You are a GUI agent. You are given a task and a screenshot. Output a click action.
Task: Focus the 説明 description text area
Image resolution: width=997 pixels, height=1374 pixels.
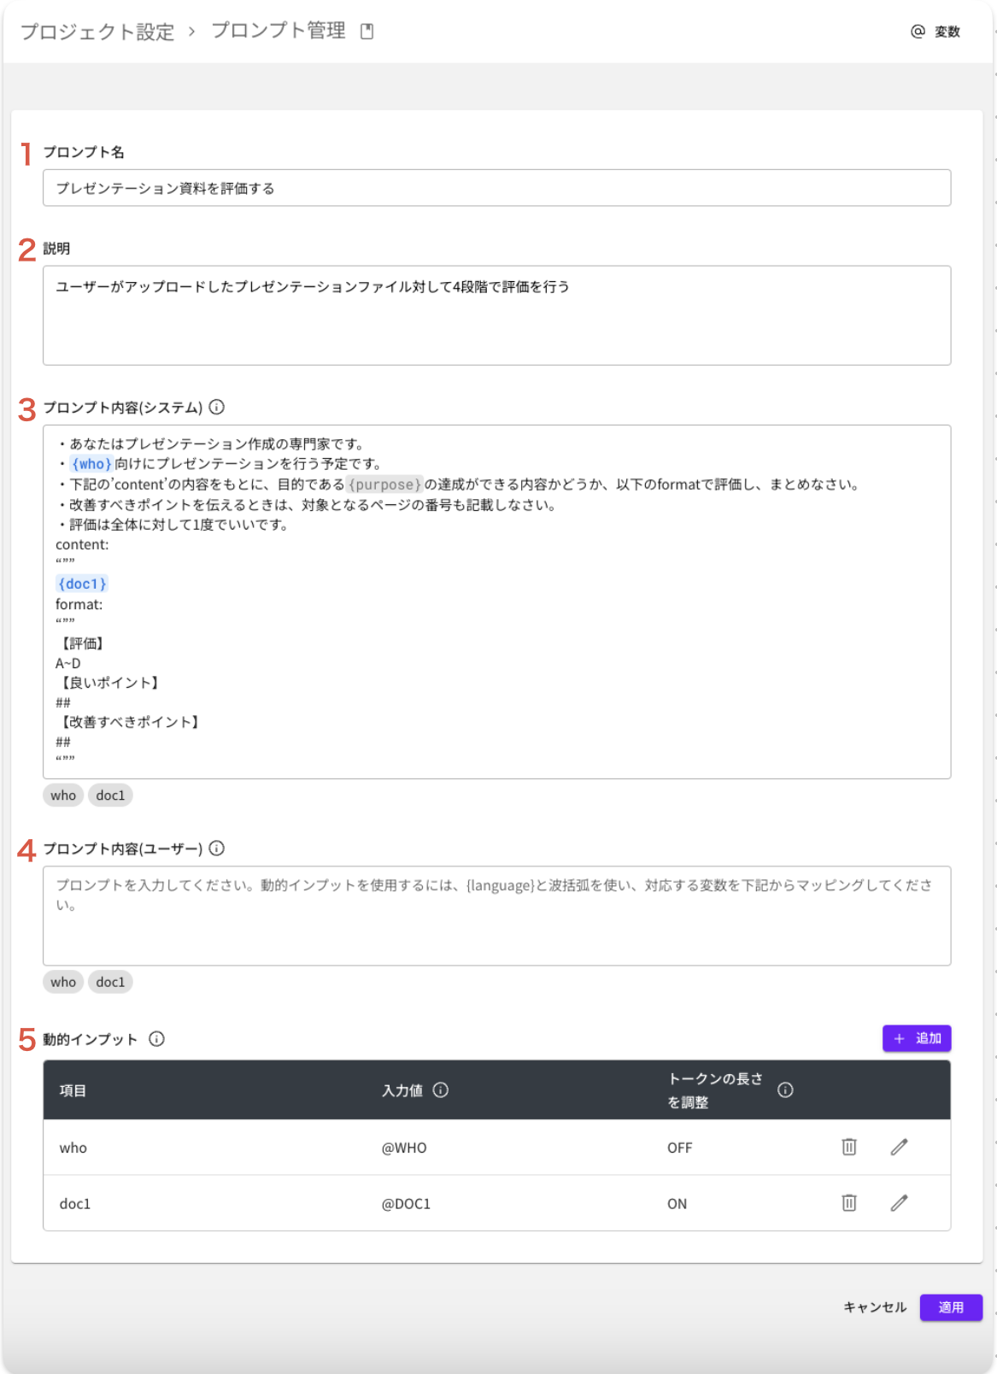click(496, 315)
